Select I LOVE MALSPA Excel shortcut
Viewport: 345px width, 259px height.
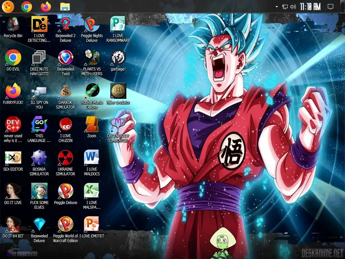pyautogui.click(x=92, y=196)
